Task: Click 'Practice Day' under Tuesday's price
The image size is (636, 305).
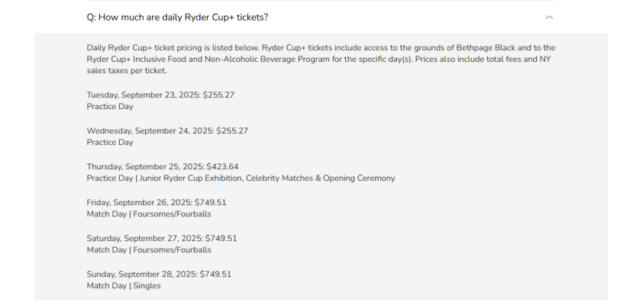Action: click(110, 107)
